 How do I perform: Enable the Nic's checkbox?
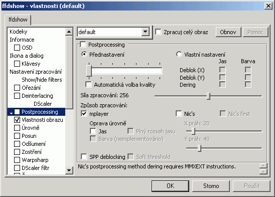point(179,114)
